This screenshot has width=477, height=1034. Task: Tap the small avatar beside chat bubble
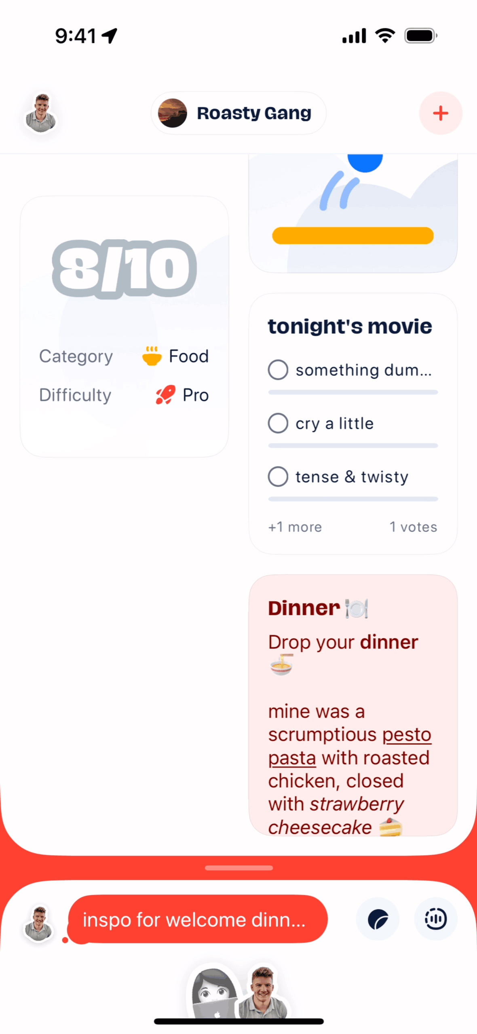pyautogui.click(x=39, y=924)
